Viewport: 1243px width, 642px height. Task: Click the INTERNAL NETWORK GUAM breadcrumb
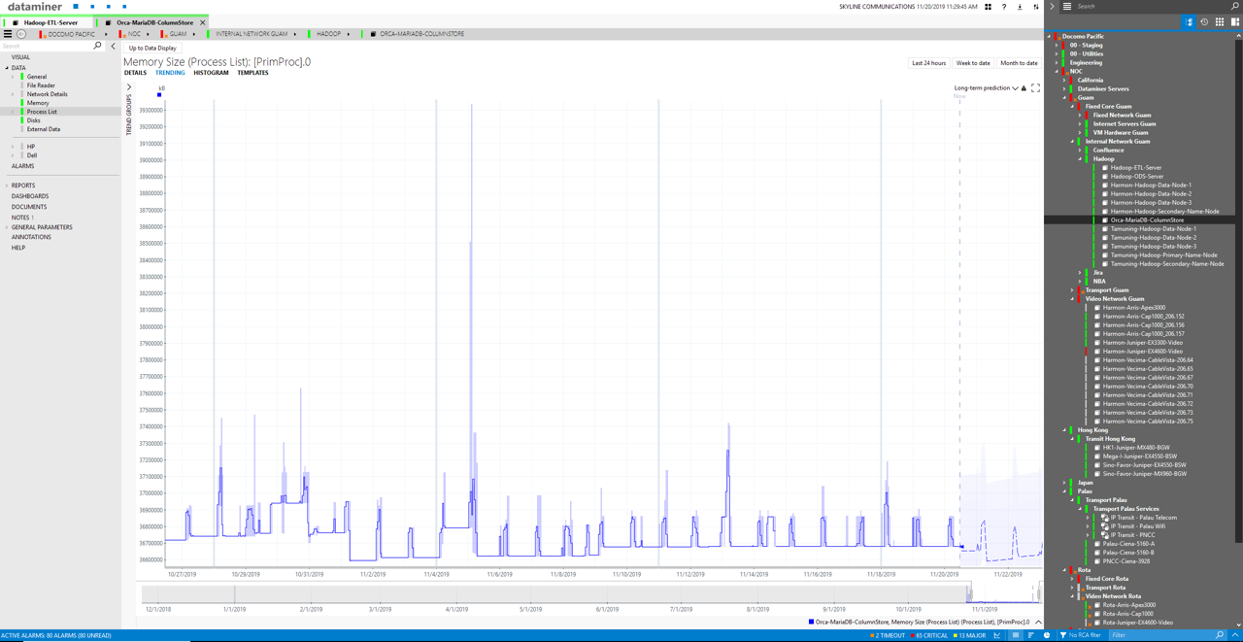point(252,34)
